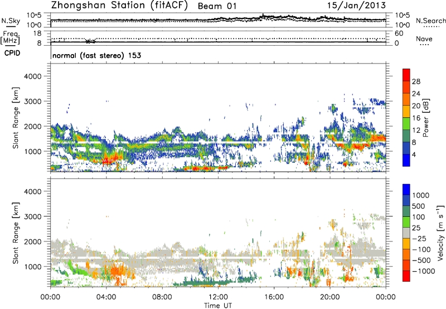The image size is (446, 309).
Task: Click the date '15/Jan/2013'
Action: point(356,6)
